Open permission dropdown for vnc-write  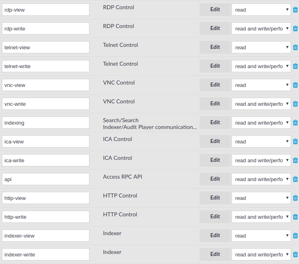point(261,104)
